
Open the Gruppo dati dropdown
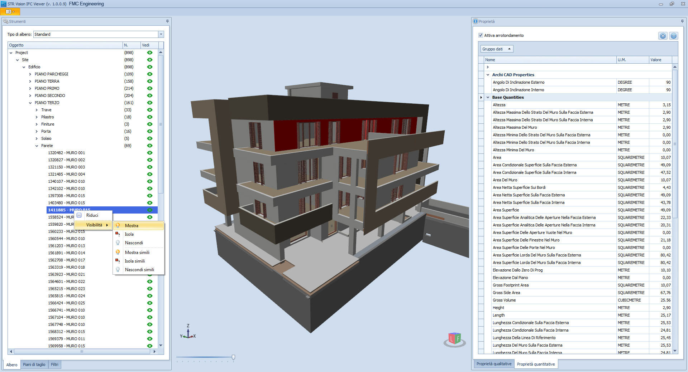[497, 49]
